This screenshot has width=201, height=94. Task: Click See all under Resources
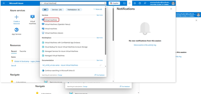(14, 66)
